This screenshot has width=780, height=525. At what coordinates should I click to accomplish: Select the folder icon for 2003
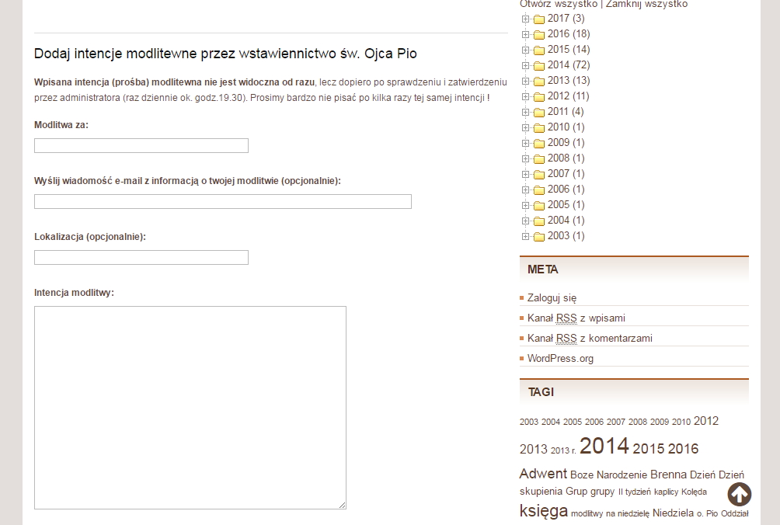click(x=540, y=235)
